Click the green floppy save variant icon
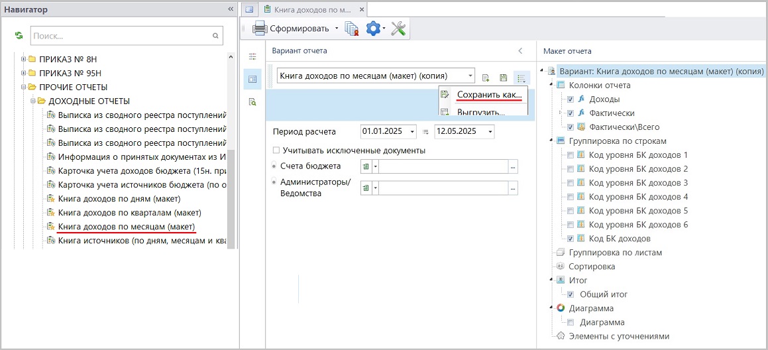Viewport: 768px width, 350px height. click(x=502, y=78)
